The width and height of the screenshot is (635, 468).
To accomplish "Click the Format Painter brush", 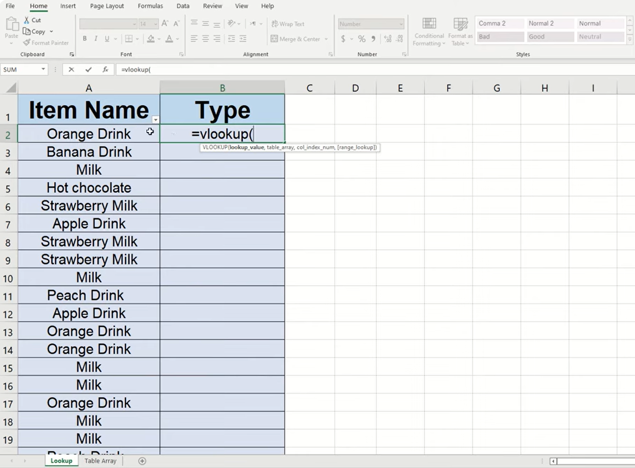I will pos(27,43).
